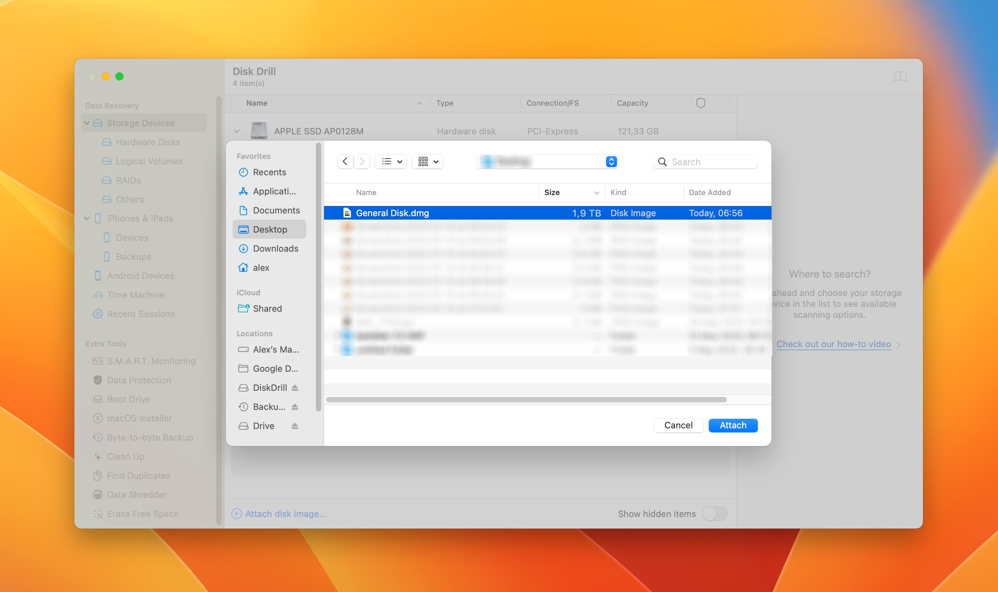
Task: Click the Recents favorites item
Action: click(x=269, y=172)
